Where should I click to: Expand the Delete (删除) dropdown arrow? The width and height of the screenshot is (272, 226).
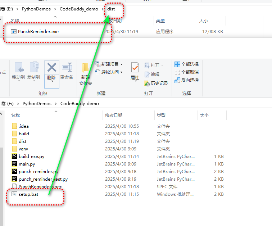coord(52,81)
